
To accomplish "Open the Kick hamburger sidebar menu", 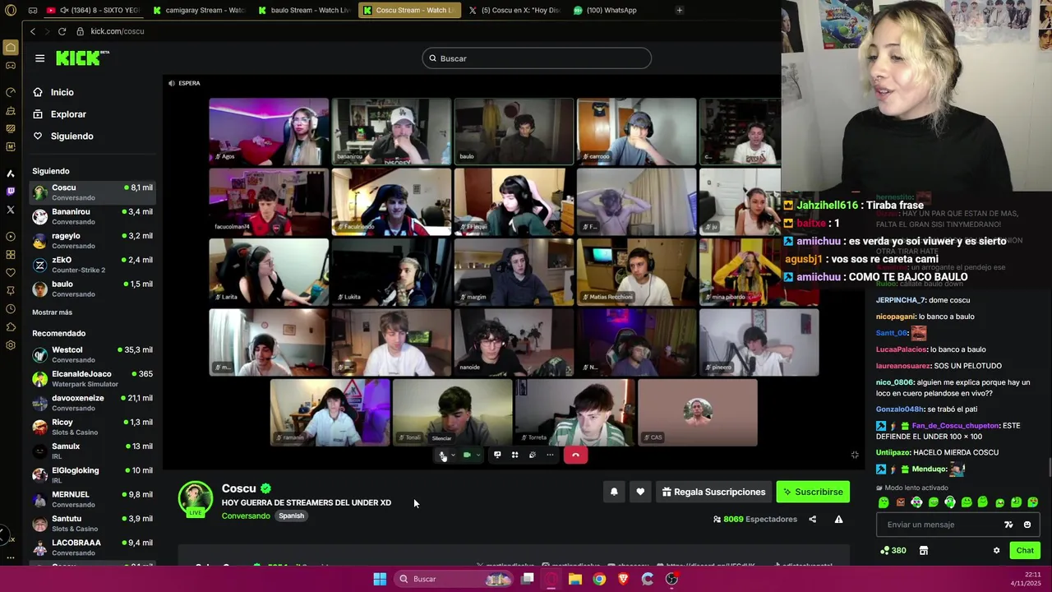I will [39, 58].
